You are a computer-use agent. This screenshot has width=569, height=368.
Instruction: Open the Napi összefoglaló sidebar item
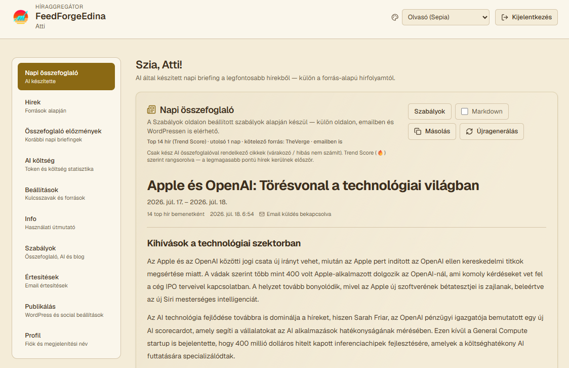point(66,77)
